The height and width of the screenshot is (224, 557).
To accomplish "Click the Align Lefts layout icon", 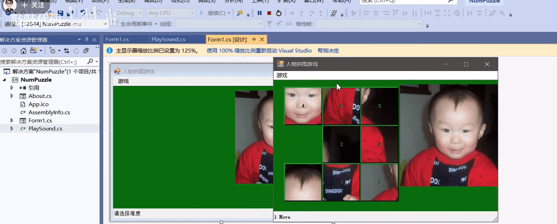I will pos(366,13).
